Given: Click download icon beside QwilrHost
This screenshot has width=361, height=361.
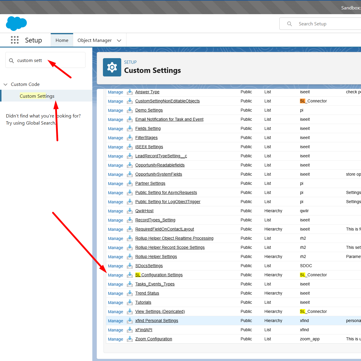Looking at the screenshot, I should pyautogui.click(x=130, y=211).
